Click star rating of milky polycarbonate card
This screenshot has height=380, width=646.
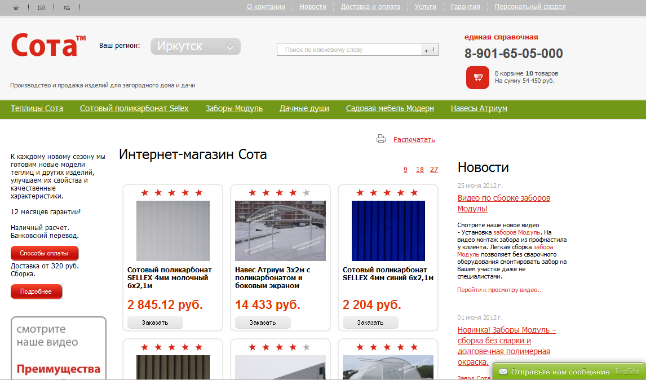tap(172, 192)
